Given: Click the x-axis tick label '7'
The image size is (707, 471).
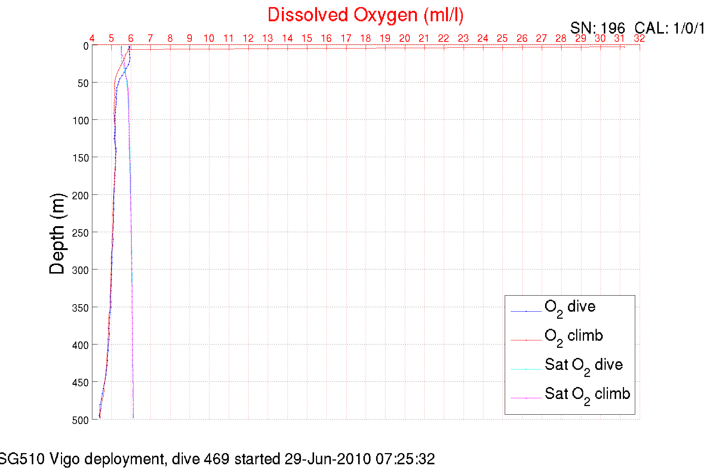Looking at the screenshot, I should pyautogui.click(x=150, y=38).
